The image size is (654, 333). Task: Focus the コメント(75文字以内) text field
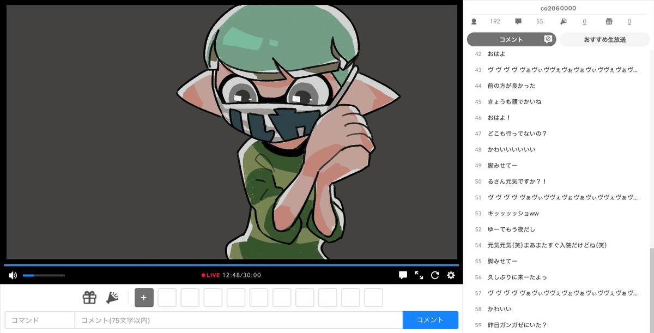[x=239, y=320]
